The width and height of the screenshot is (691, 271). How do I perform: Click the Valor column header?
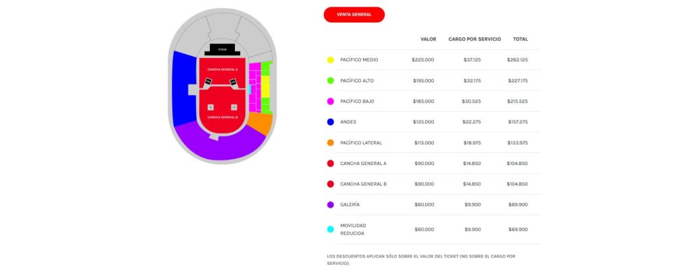[x=428, y=39]
